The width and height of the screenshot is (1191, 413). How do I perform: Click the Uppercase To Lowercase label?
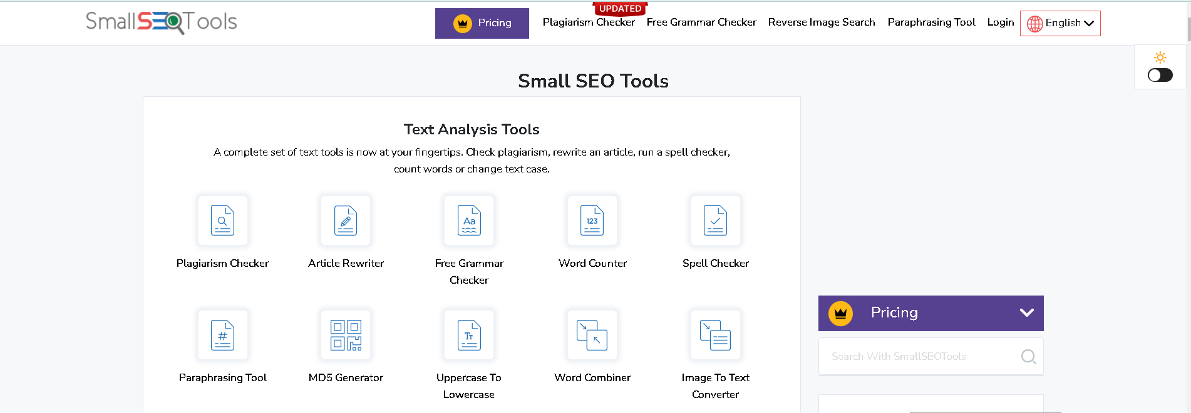[469, 386]
